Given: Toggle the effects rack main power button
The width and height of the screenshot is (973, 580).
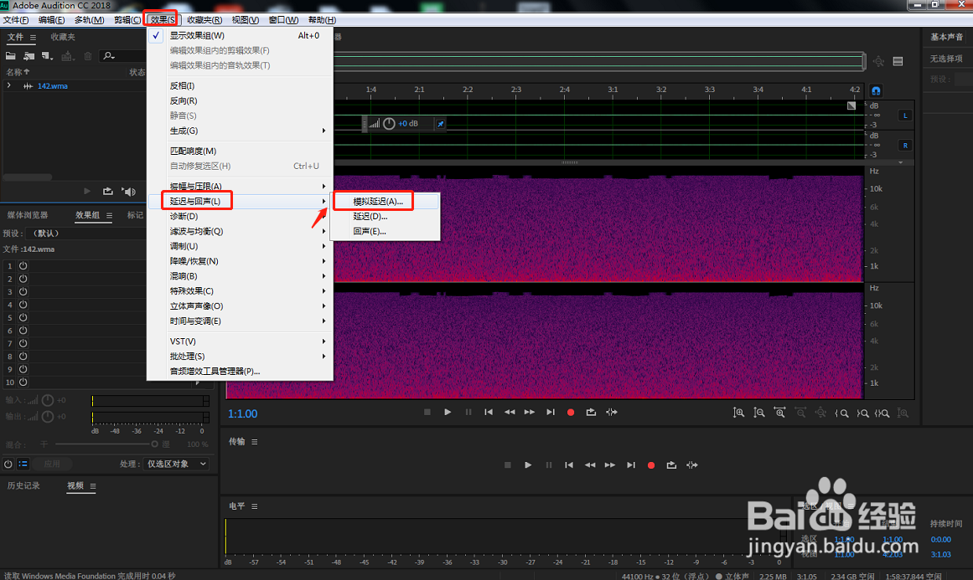Looking at the screenshot, I should 8,464.
